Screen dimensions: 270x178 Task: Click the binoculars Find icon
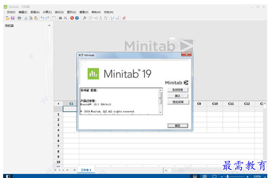[61, 18]
